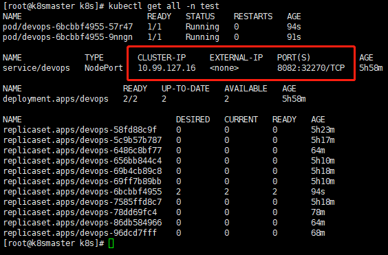The width and height of the screenshot is (388, 255).
Task: Click the 'NodePort' service type value
Action: point(104,68)
